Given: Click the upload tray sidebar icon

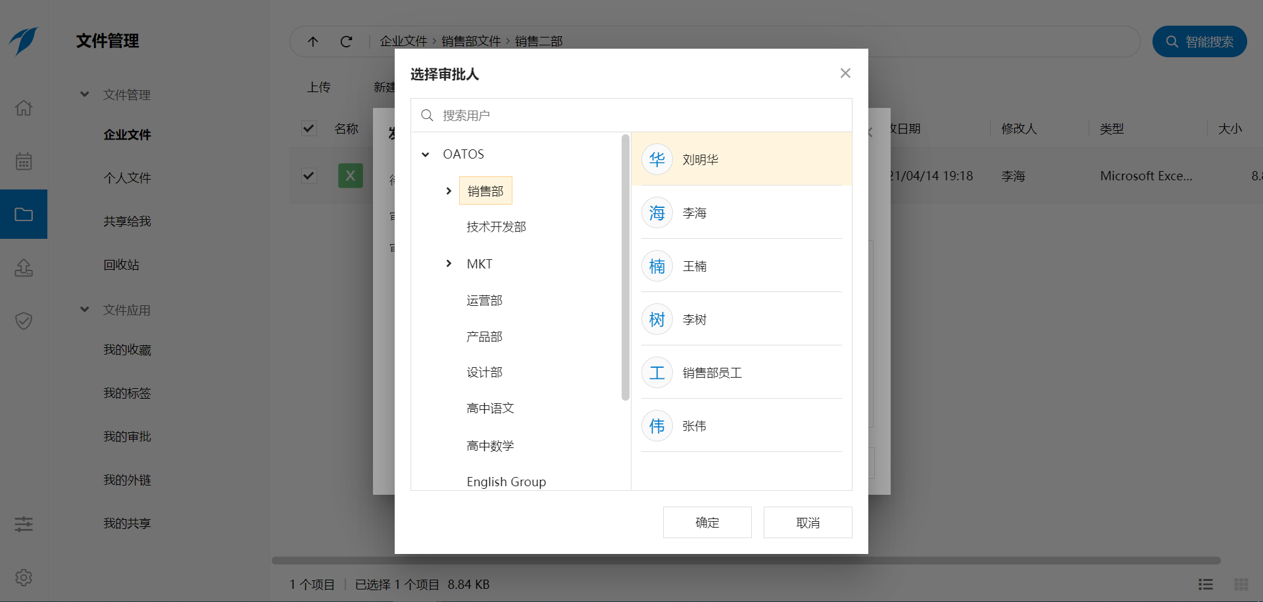Looking at the screenshot, I should [x=24, y=268].
